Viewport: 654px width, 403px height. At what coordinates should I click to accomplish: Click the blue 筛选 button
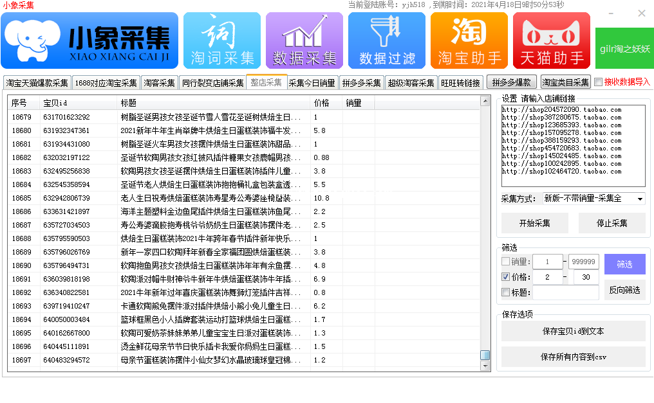[x=625, y=264]
